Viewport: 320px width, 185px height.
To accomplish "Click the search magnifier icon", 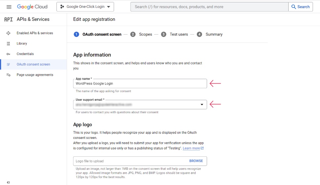I will click(x=294, y=7).
